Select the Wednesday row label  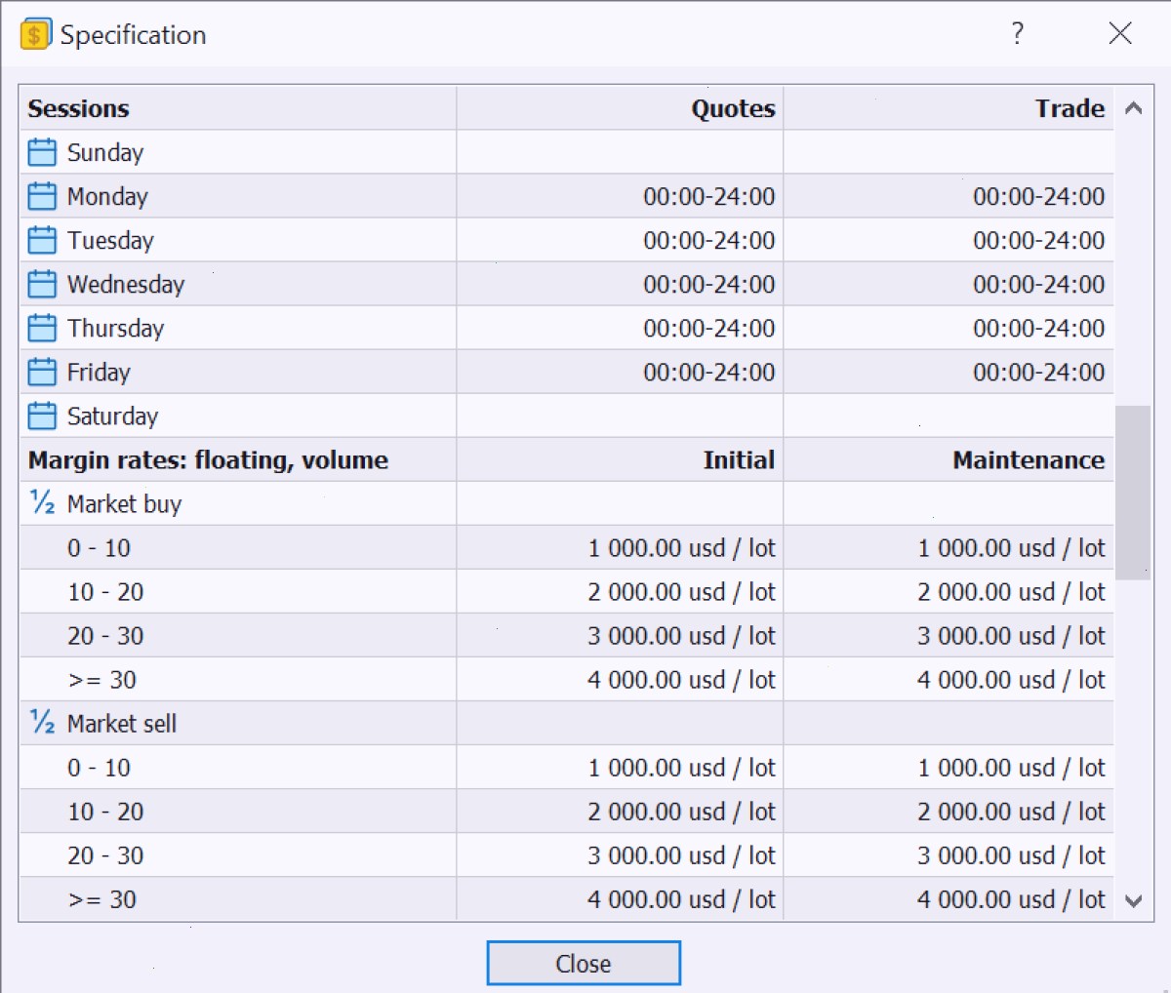126,284
